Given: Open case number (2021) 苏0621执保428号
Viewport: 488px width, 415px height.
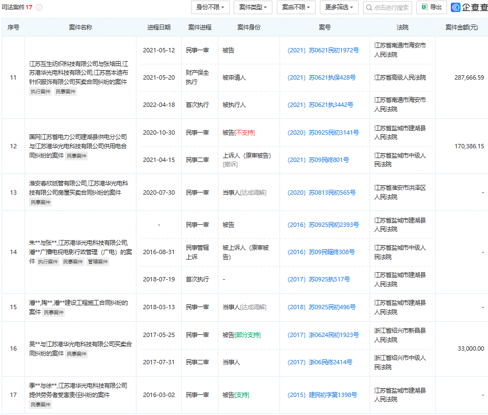Looking at the screenshot, I should [322, 77].
